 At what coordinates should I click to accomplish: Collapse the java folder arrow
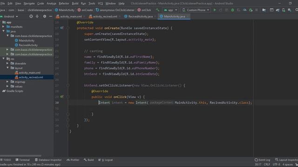tap(3, 31)
